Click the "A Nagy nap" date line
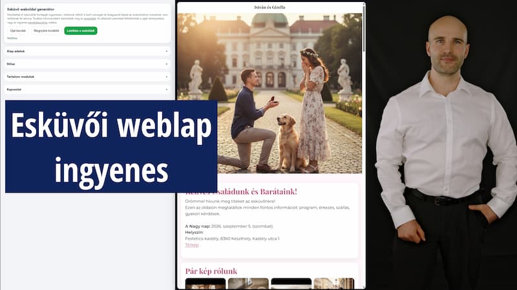Viewport: 517px width, 290px height. pyautogui.click(x=229, y=226)
